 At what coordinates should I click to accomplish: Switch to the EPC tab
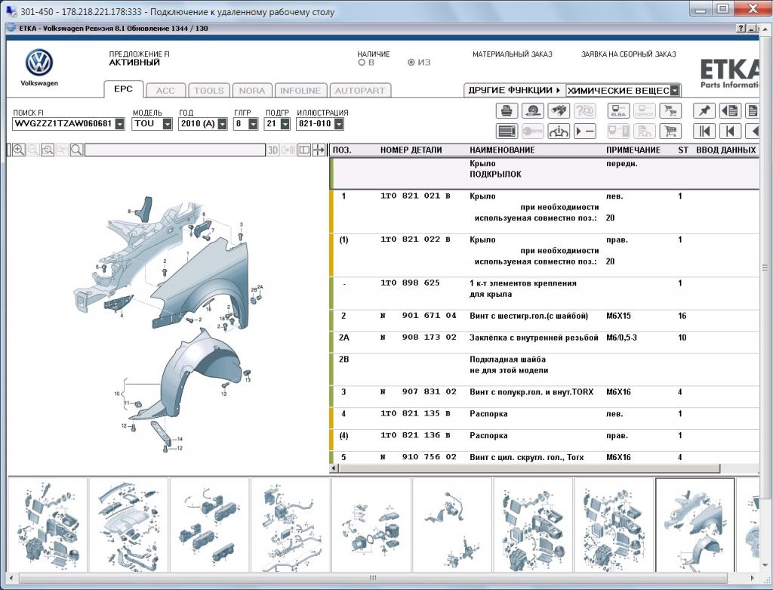(x=123, y=89)
